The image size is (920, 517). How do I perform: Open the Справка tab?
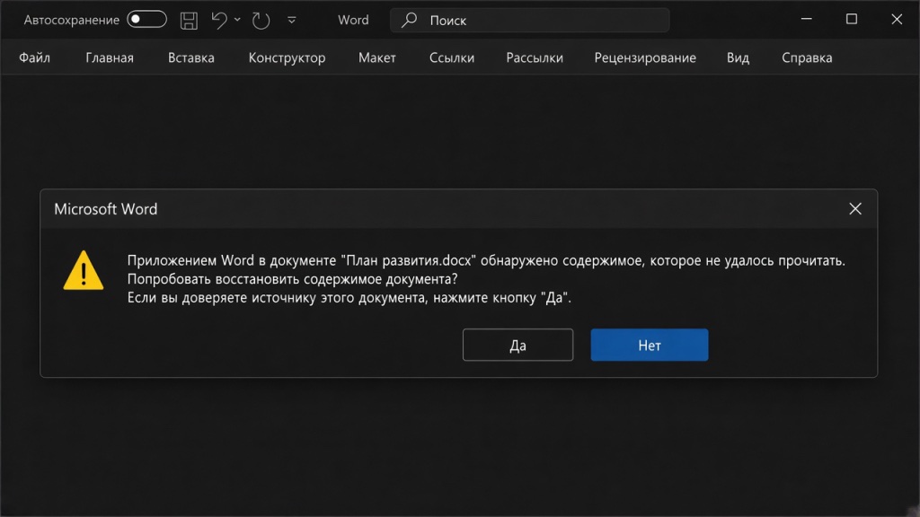[x=807, y=57]
